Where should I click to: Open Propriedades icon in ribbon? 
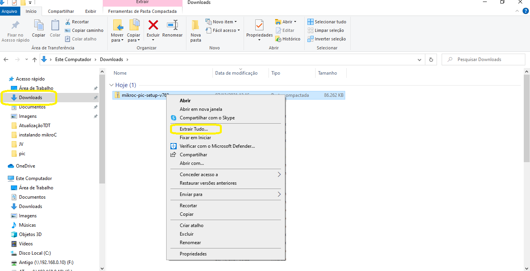[259, 26]
